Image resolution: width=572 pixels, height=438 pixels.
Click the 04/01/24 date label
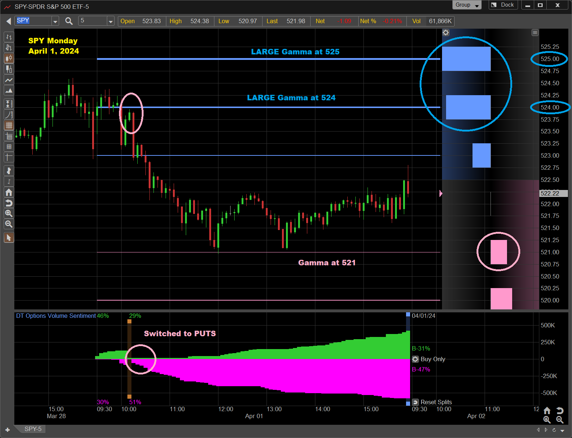[423, 316]
